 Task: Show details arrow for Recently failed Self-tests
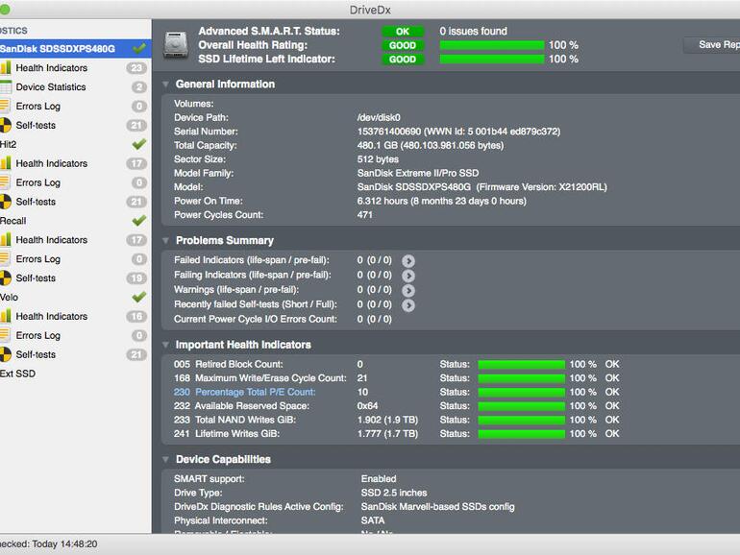pos(408,305)
